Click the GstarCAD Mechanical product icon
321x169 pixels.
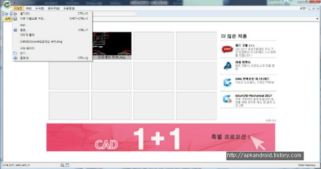pos(227,99)
